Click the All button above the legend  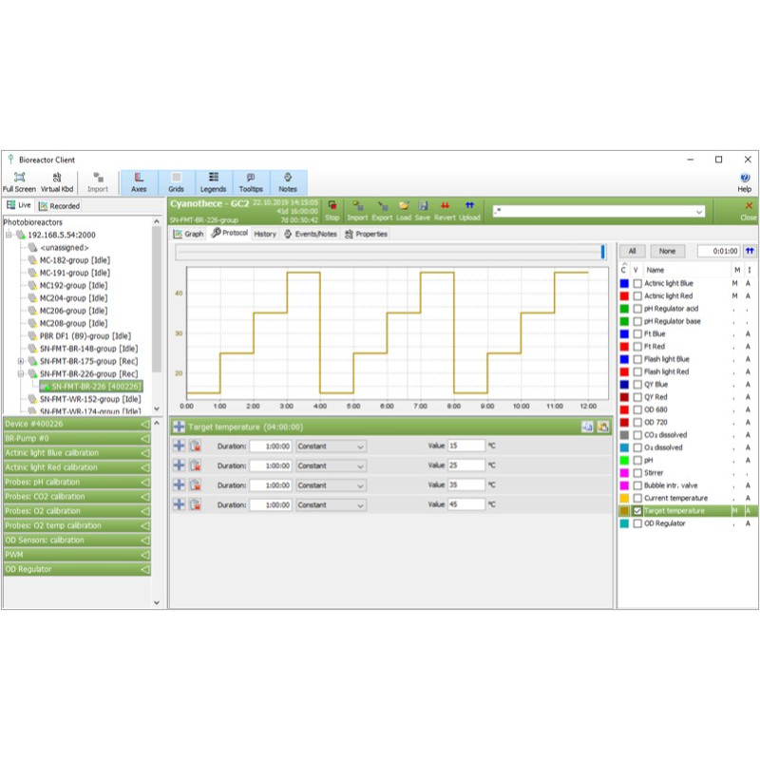(x=634, y=251)
